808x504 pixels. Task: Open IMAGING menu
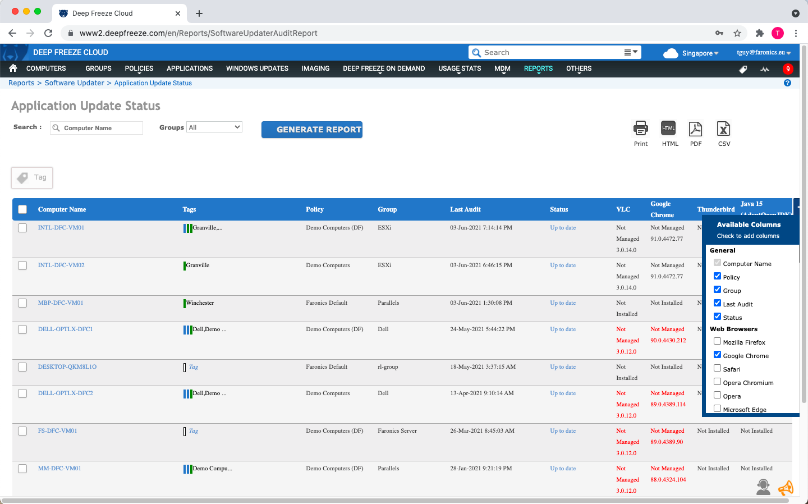[x=315, y=68]
